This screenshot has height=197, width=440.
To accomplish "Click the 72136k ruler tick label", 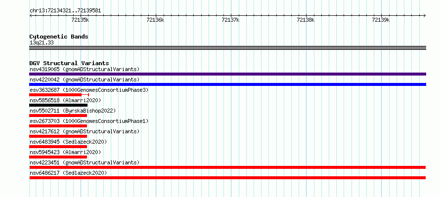I will [x=155, y=20].
